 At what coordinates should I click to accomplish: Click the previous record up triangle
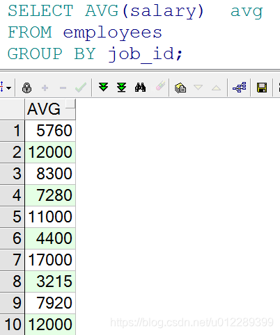click(216, 88)
